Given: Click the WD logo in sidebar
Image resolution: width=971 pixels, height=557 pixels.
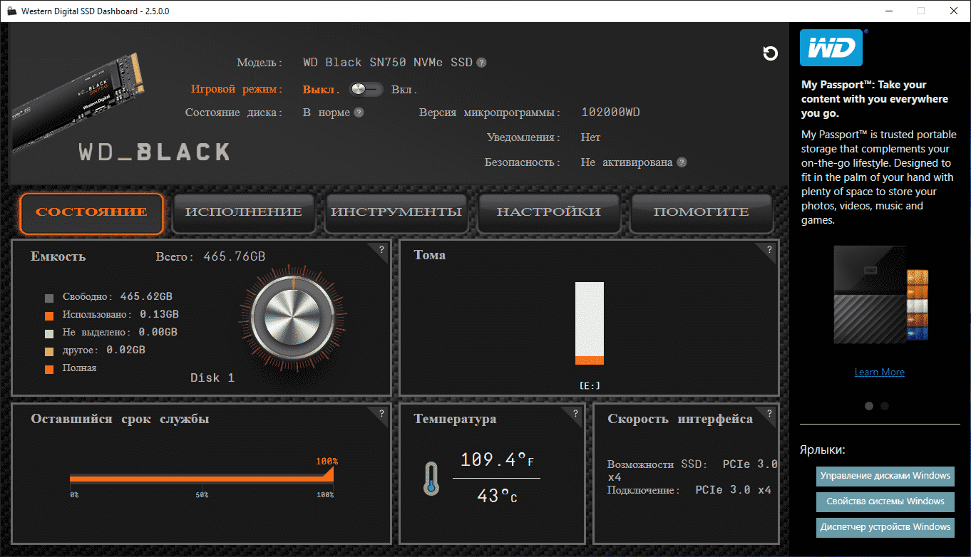Looking at the screenshot, I should [831, 48].
